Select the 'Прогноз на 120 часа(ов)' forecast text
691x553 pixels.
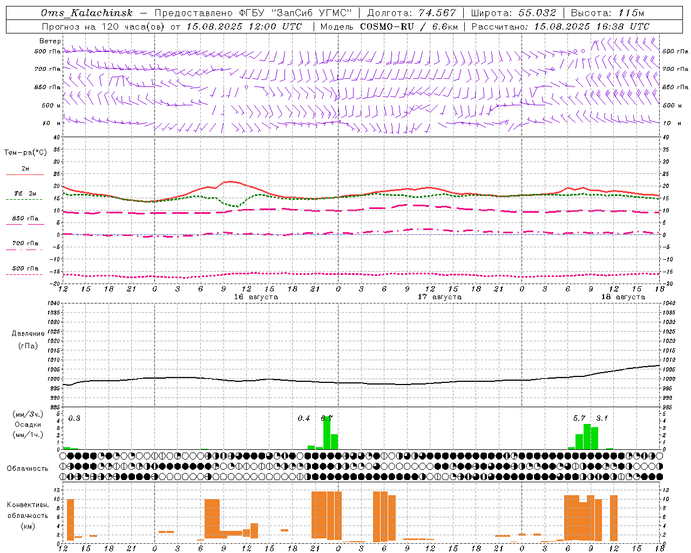pos(104,26)
